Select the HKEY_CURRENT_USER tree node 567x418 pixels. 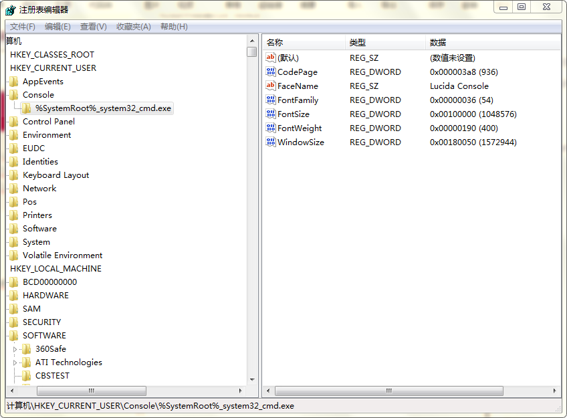coord(53,68)
